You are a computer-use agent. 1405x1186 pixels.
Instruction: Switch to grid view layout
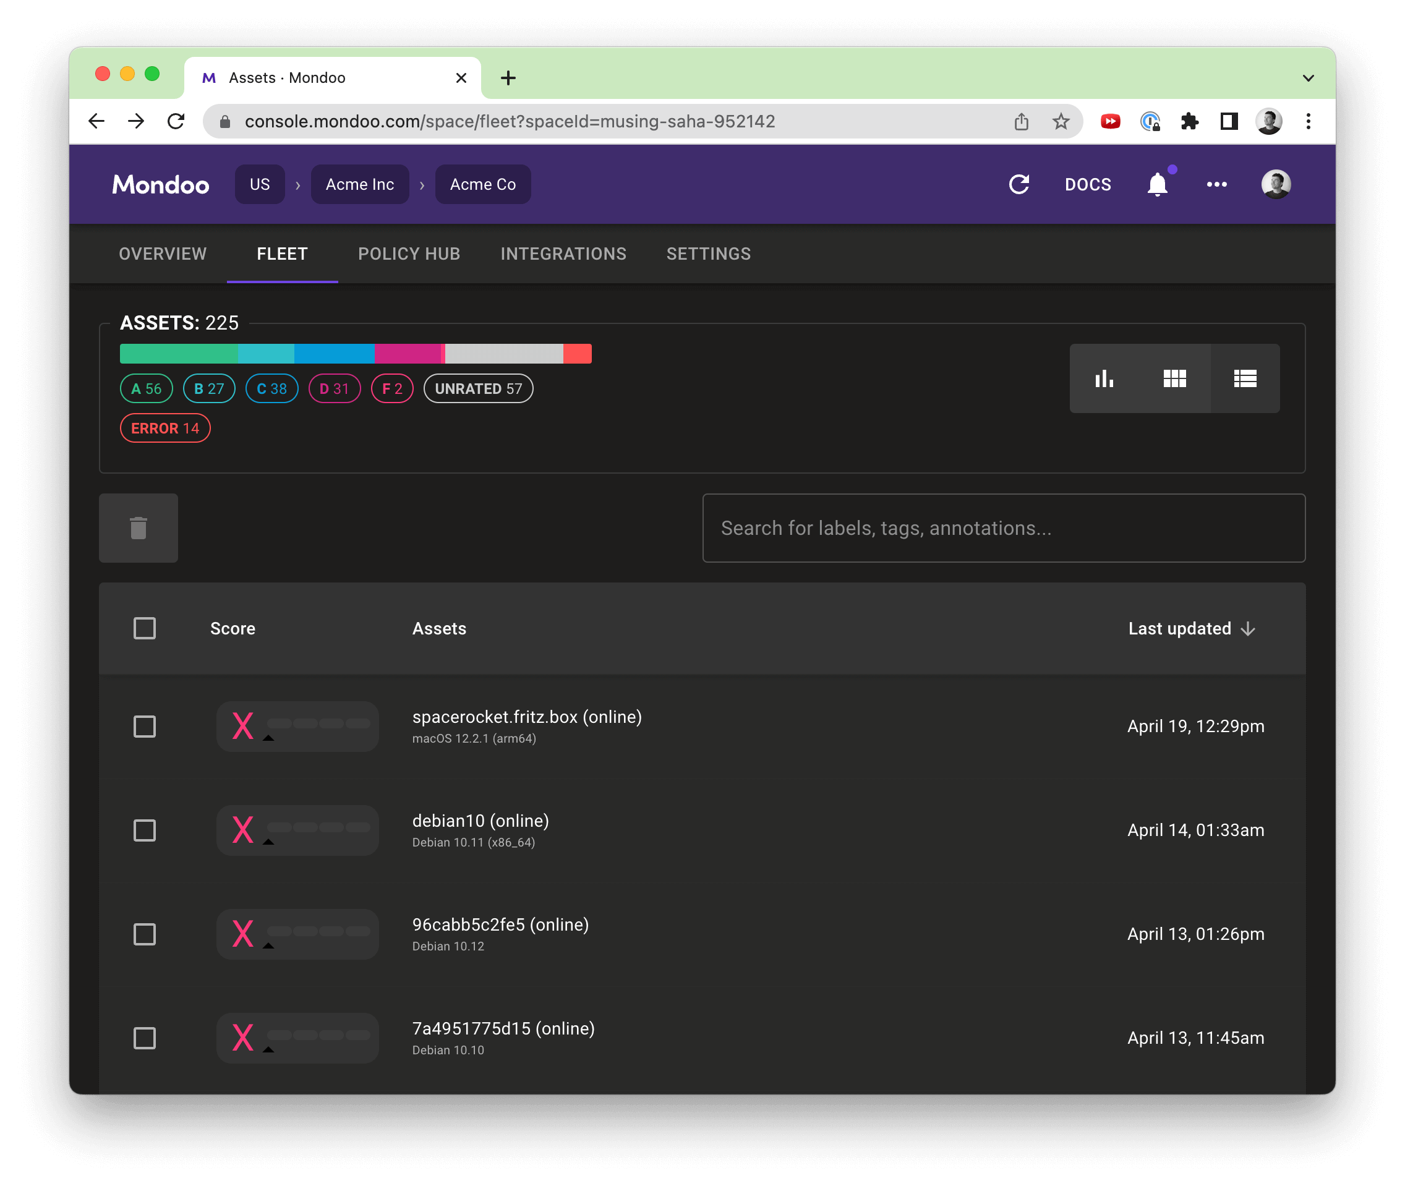(x=1176, y=378)
